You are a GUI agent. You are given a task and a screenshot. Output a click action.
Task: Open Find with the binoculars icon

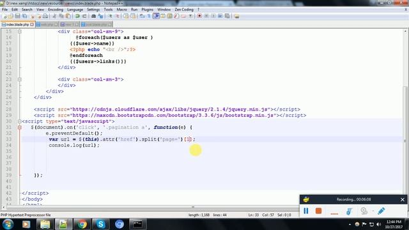coord(93,16)
